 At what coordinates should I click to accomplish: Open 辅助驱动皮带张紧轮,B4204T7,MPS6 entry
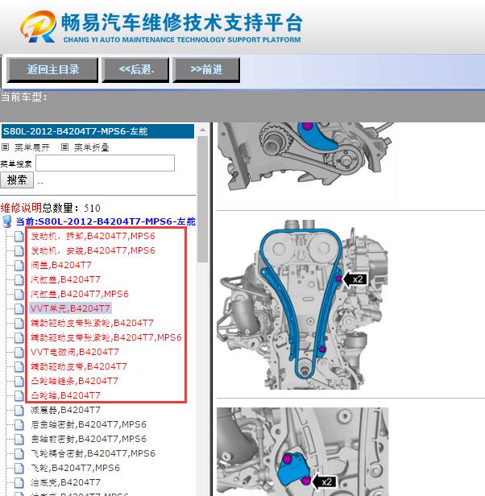coord(106,337)
